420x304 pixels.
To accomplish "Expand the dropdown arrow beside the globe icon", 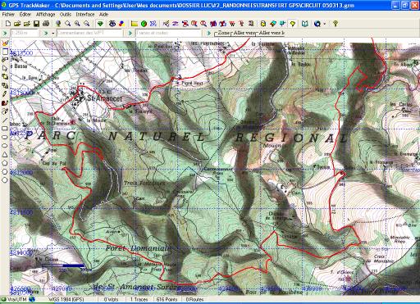I will tap(324, 24).
